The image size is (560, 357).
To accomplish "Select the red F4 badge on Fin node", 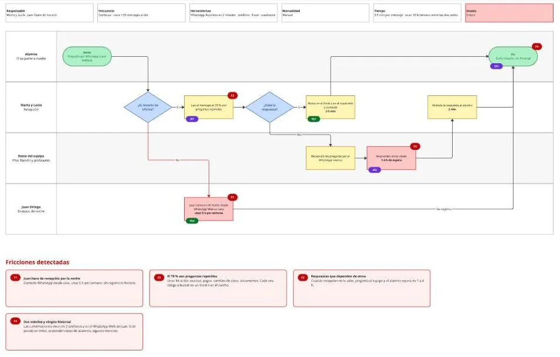I will pos(537,47).
